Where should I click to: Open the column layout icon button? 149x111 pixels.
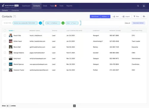point(144,17)
